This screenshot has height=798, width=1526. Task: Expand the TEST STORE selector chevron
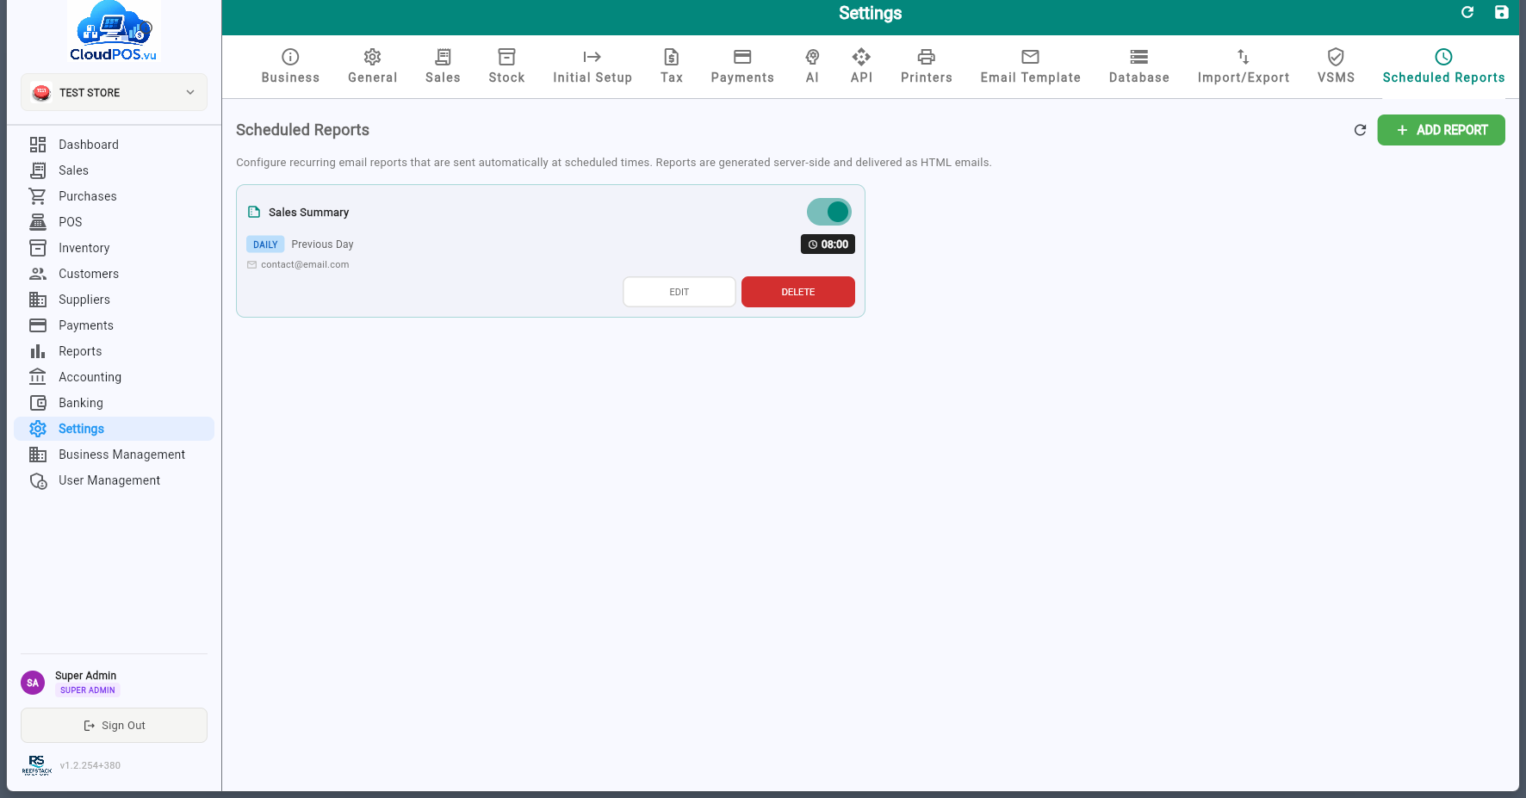click(190, 92)
